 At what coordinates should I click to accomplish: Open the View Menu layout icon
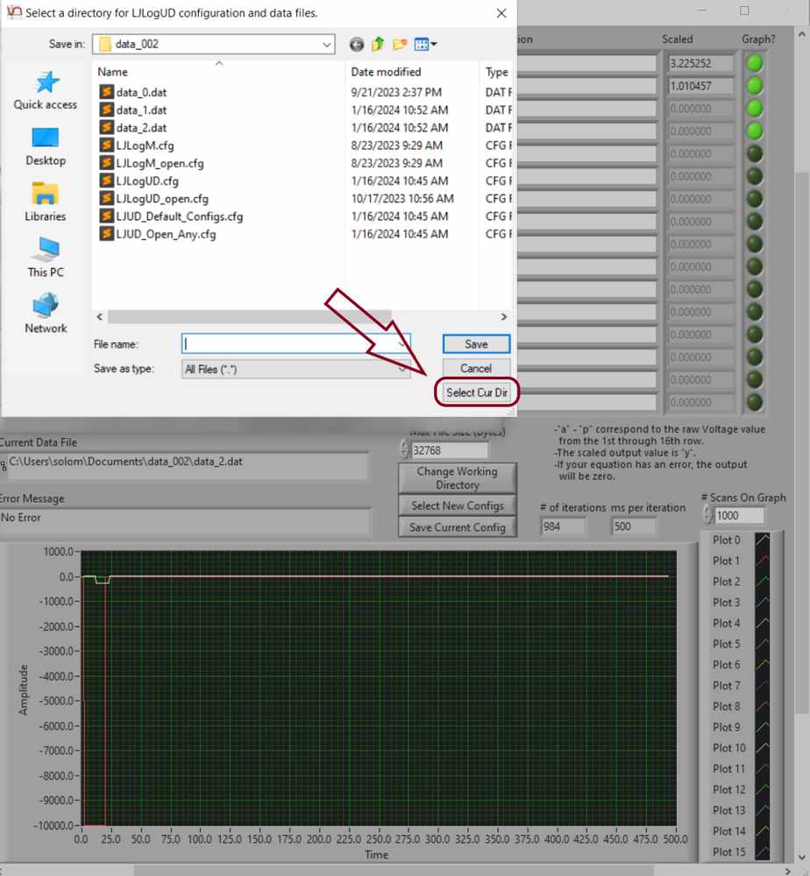(x=425, y=45)
